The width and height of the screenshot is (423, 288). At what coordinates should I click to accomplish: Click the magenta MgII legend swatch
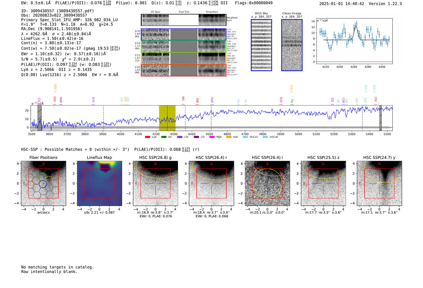pos(212,137)
